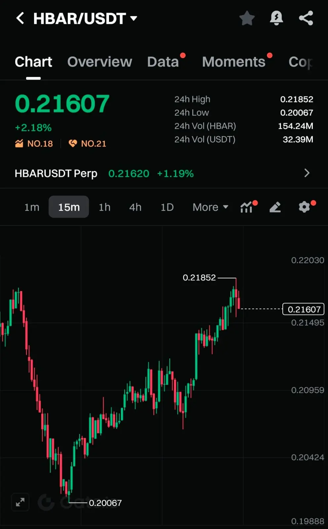Open the Moments tab
The image size is (328, 529).
pyautogui.click(x=234, y=62)
